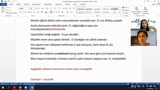The width and height of the screenshot is (160, 90).
Task: Click the Cut command
Action: coord(8,7)
